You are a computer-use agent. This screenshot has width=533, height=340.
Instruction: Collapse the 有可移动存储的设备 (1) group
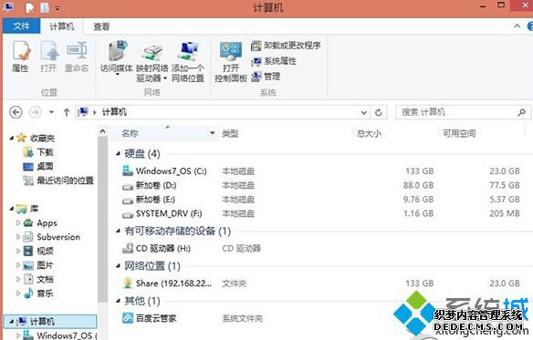[118, 232]
